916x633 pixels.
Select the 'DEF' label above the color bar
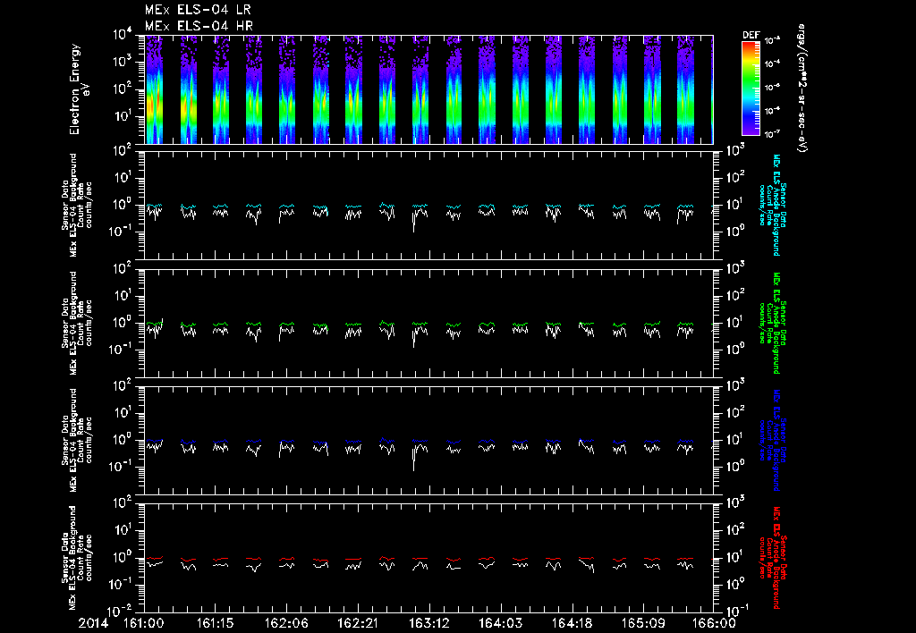pos(751,35)
